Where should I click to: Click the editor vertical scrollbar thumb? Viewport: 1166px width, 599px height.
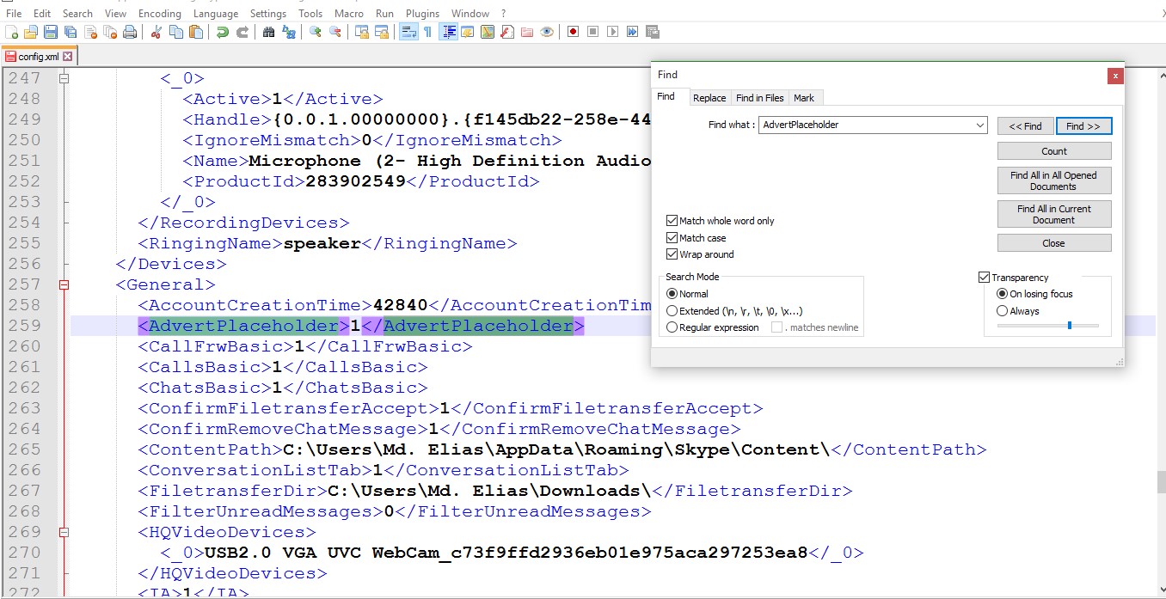tap(1161, 481)
